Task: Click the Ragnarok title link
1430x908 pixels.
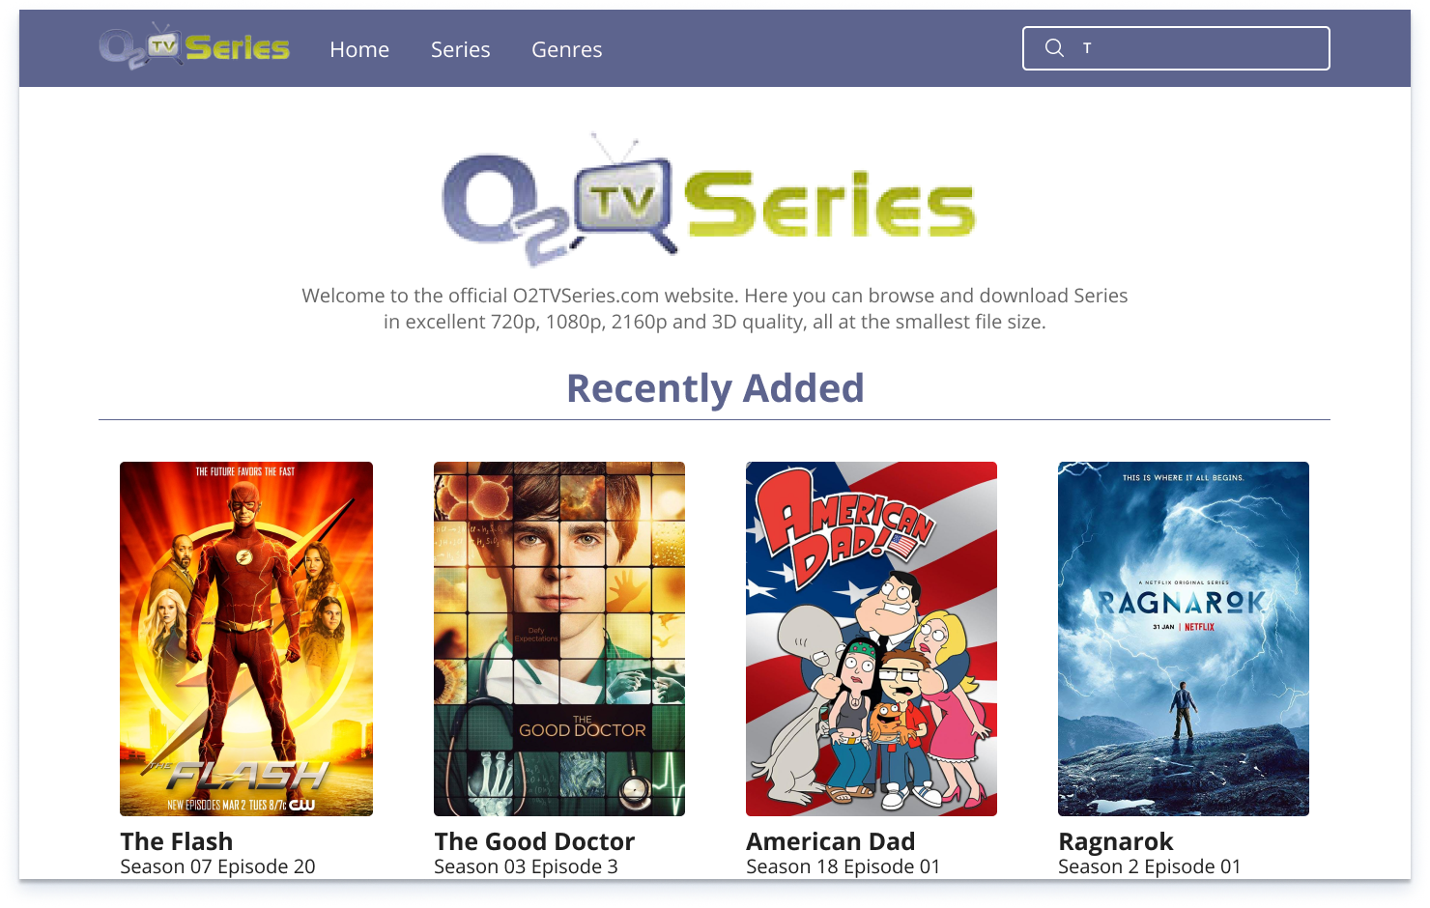Action: point(1116,841)
